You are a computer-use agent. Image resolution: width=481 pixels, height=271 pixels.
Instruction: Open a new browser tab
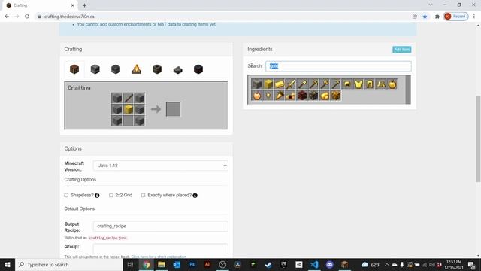pos(84,5)
